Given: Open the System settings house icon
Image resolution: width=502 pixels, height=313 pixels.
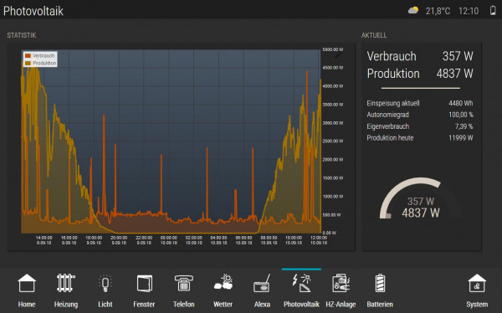Looking at the screenshot, I should point(477,283).
